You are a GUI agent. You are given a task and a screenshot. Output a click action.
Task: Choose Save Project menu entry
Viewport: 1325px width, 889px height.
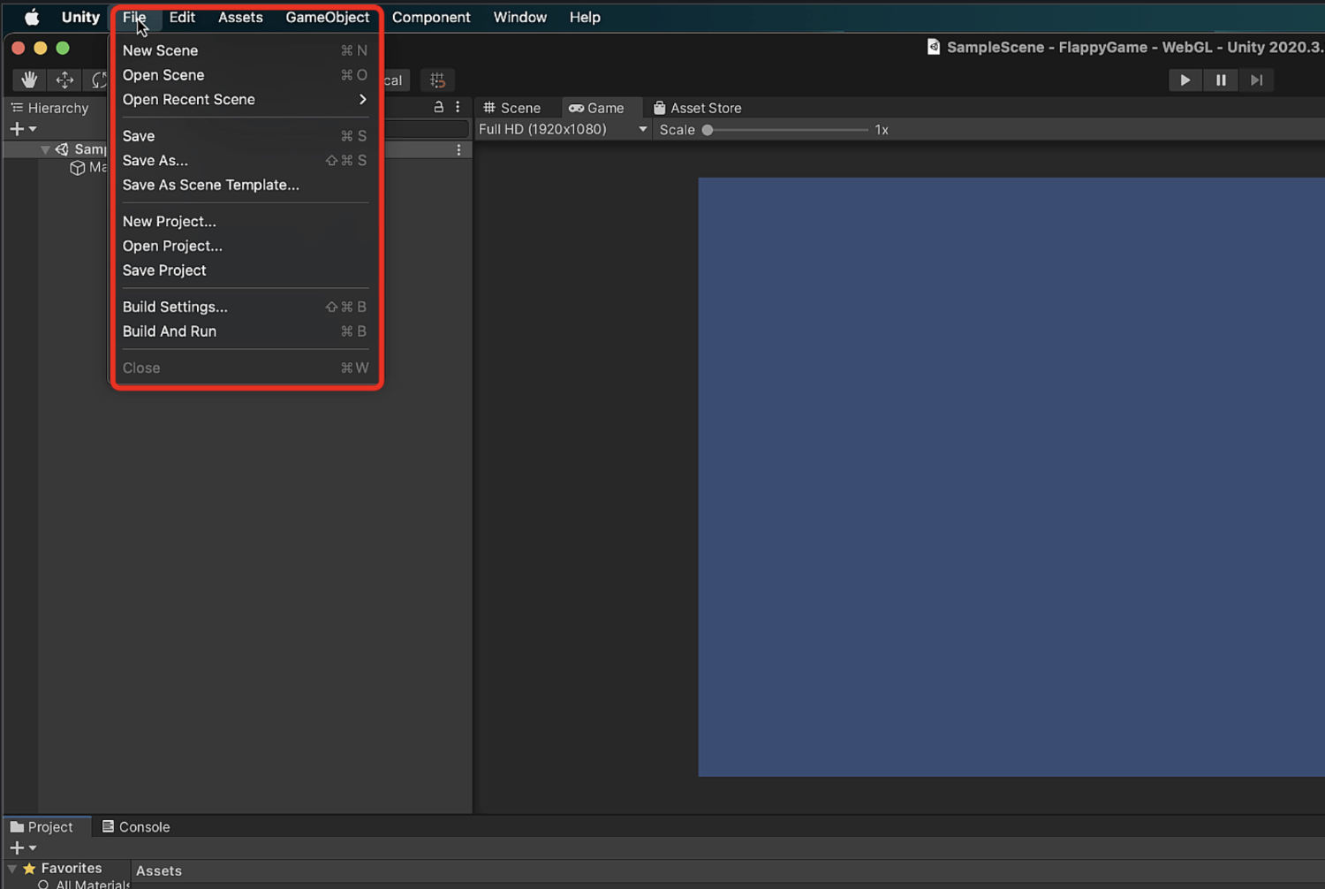(x=246, y=271)
